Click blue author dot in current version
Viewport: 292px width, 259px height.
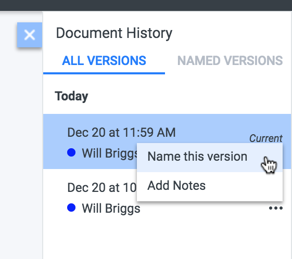click(71, 152)
